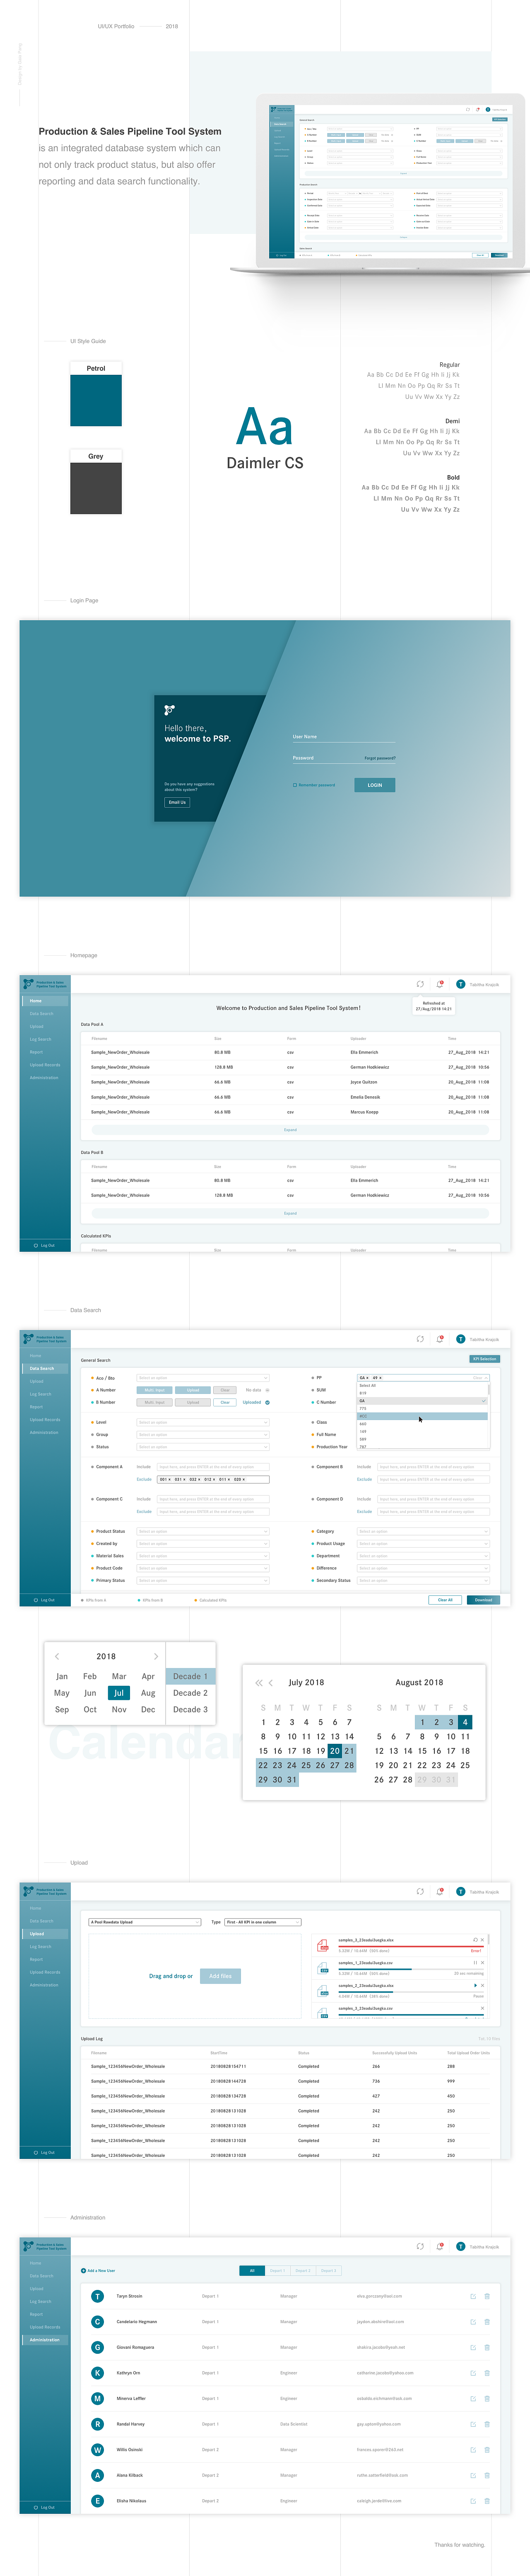
Task: Click Clear All button in Data Search
Action: coord(445,1599)
